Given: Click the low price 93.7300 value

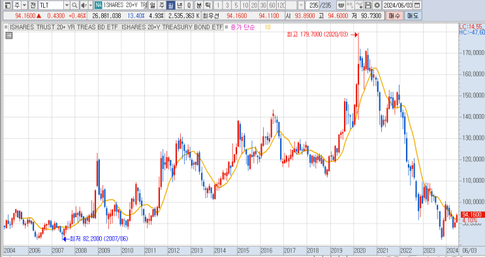Looking at the screenshot, I should (371, 16).
